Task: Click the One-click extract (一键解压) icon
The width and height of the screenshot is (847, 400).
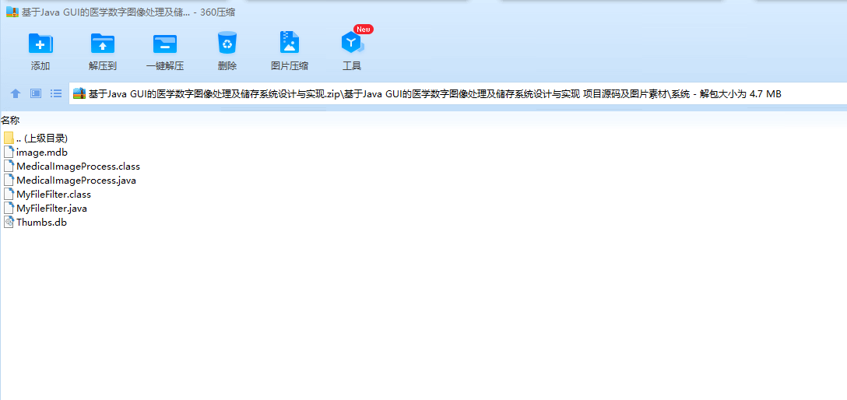Action: coord(165,43)
